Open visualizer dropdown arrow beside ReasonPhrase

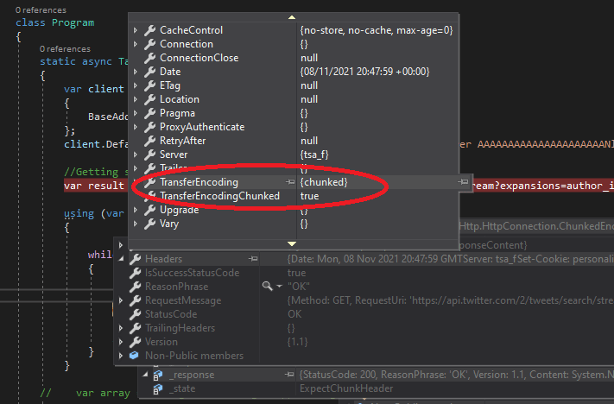pyautogui.click(x=279, y=287)
